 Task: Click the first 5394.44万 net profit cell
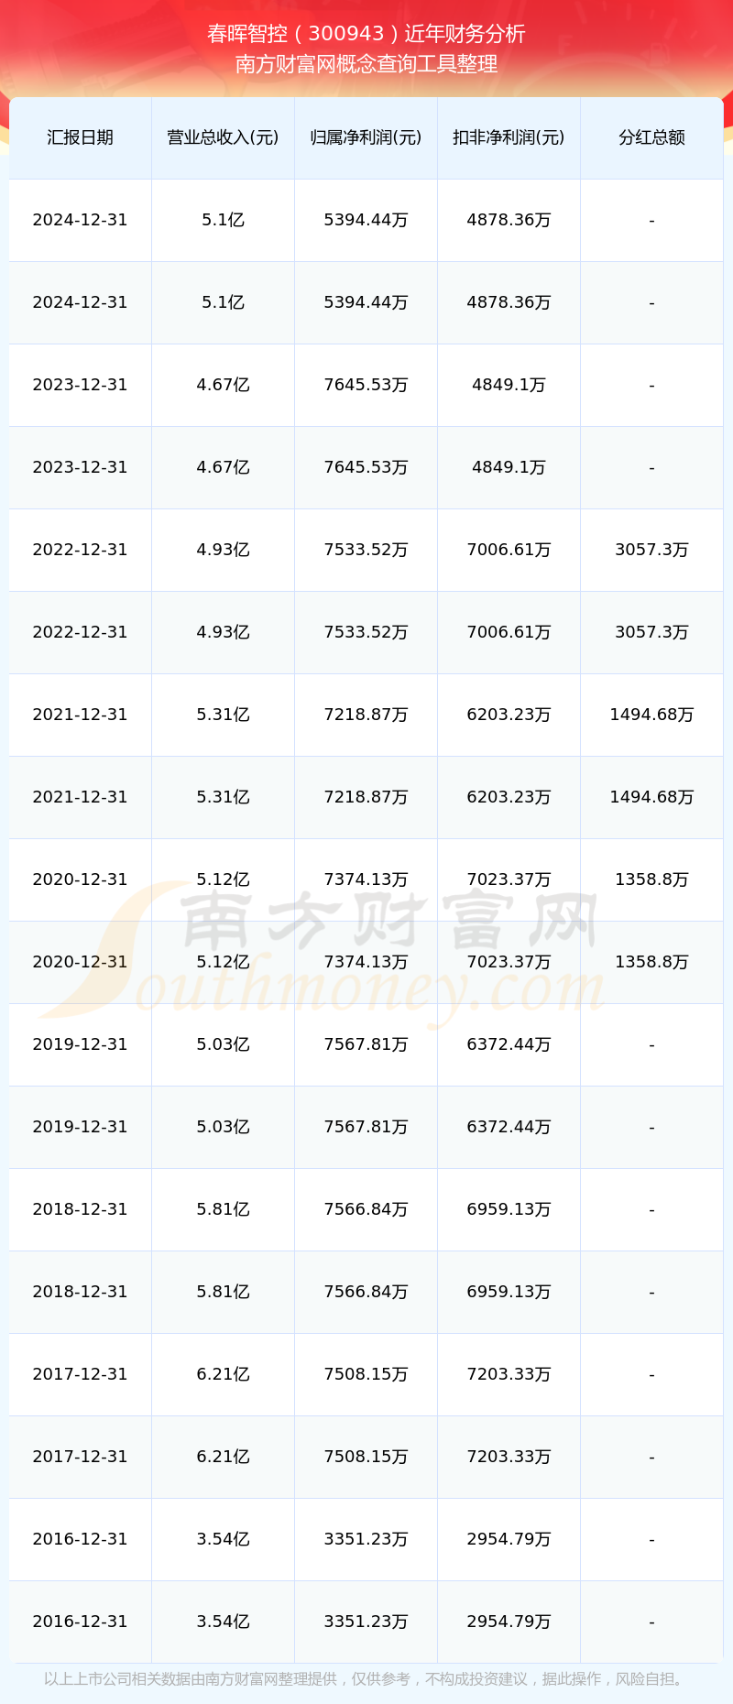click(366, 220)
